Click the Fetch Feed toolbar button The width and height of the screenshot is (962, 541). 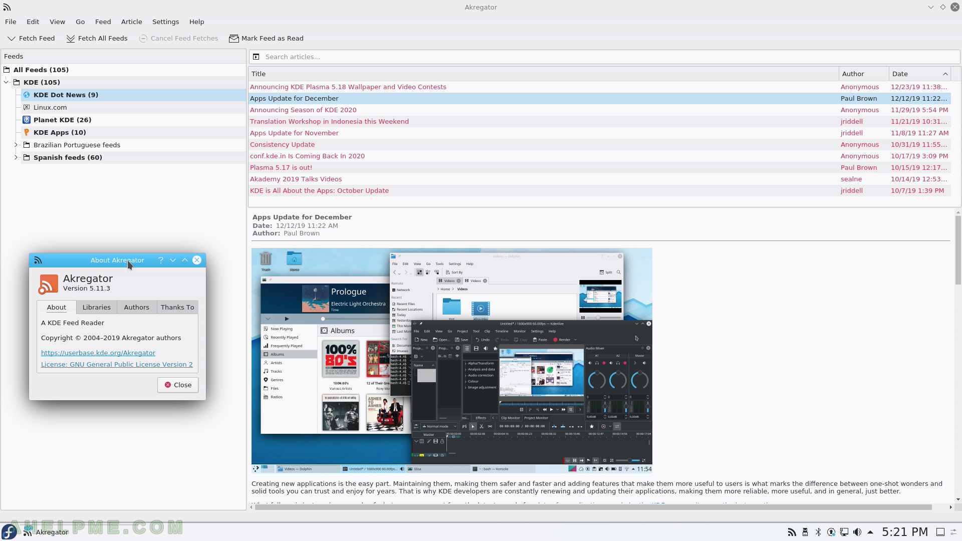pyautogui.click(x=31, y=38)
